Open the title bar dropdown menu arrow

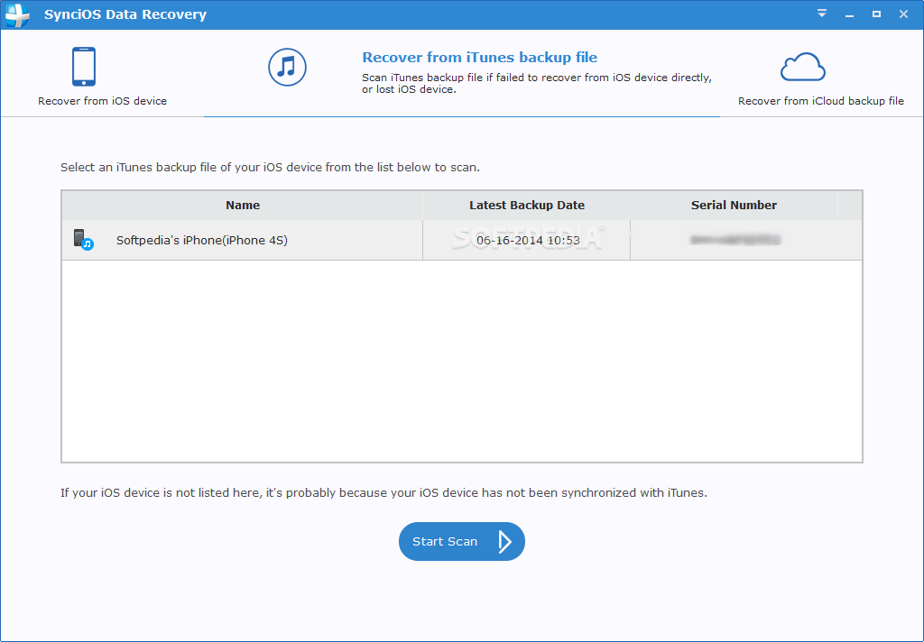click(821, 14)
